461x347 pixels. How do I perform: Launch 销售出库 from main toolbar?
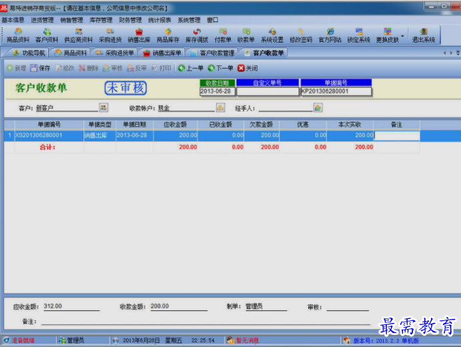click(139, 35)
